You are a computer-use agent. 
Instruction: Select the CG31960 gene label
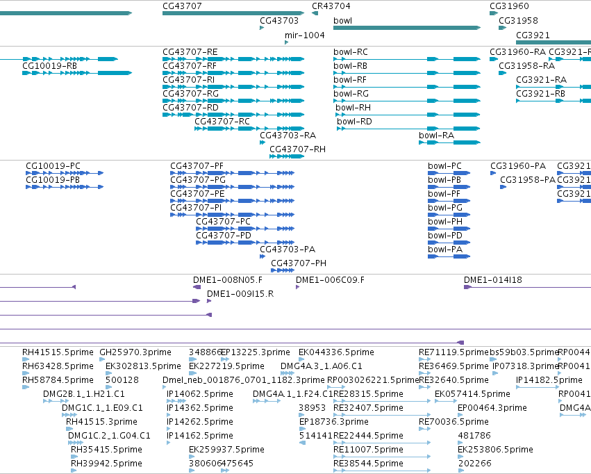pos(509,6)
